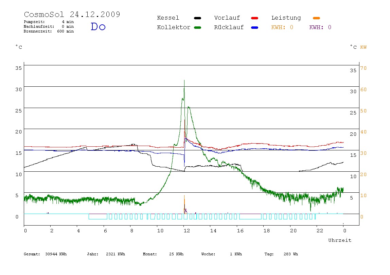Click the Kollektor legend label
The width and height of the screenshot is (390, 275).
click(x=173, y=27)
